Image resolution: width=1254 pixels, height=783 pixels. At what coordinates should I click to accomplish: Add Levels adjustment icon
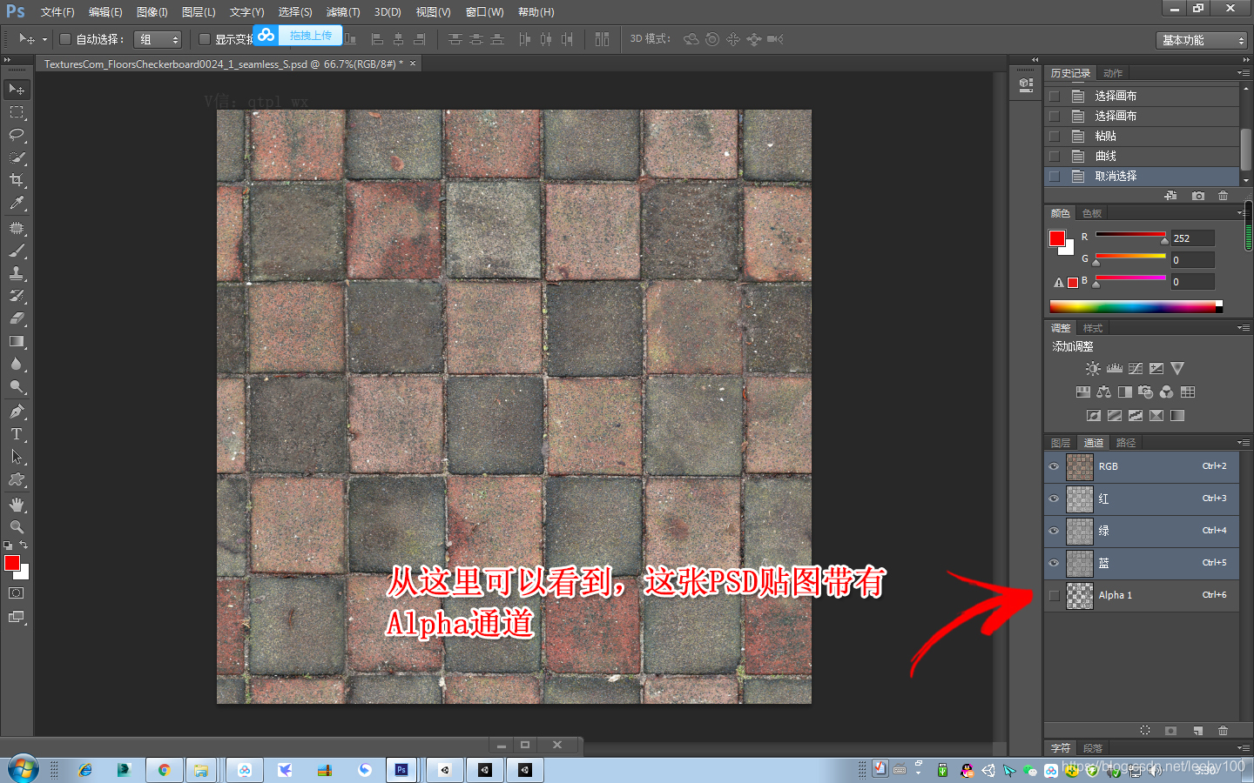[1115, 368]
